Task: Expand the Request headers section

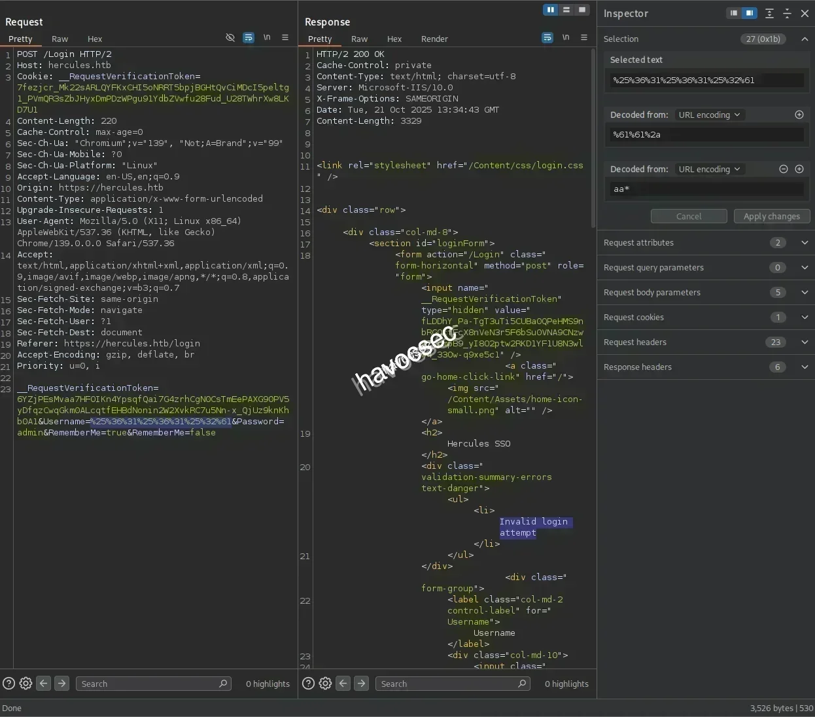Action: click(805, 342)
